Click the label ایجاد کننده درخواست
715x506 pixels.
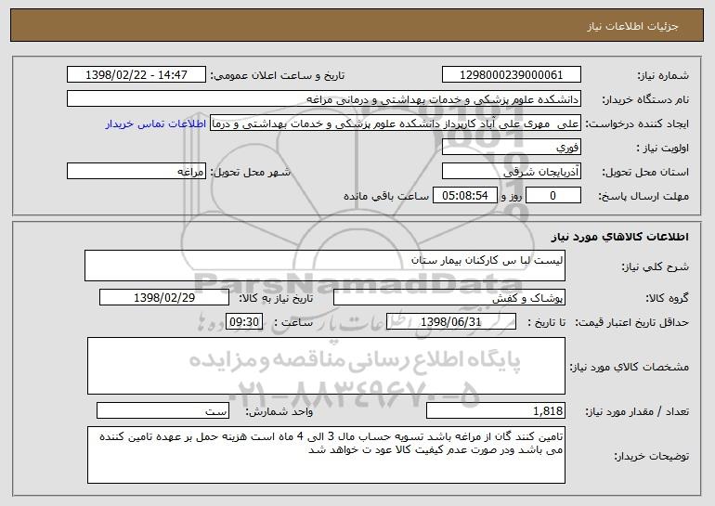(x=637, y=124)
